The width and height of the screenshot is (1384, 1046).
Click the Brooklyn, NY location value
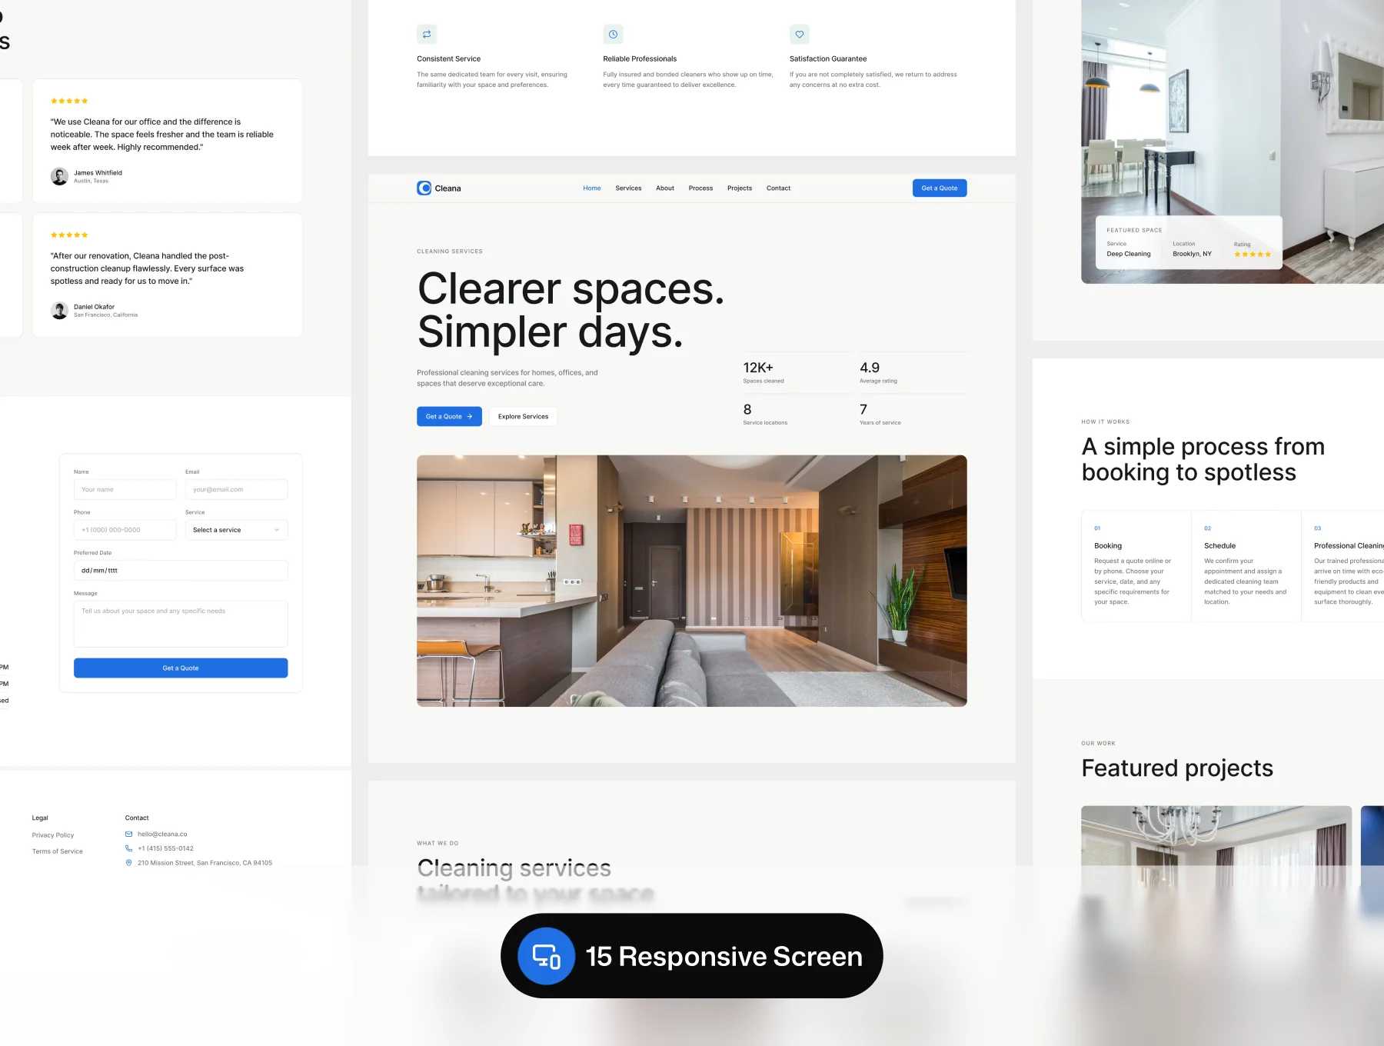(x=1192, y=254)
